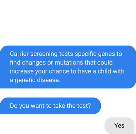136x134 pixels.
Task: Select the 'Do you want to take the test?' message
Action: click(x=50, y=106)
